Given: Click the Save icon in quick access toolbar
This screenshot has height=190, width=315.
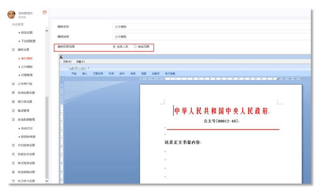Looking at the screenshot, I should [72, 68].
